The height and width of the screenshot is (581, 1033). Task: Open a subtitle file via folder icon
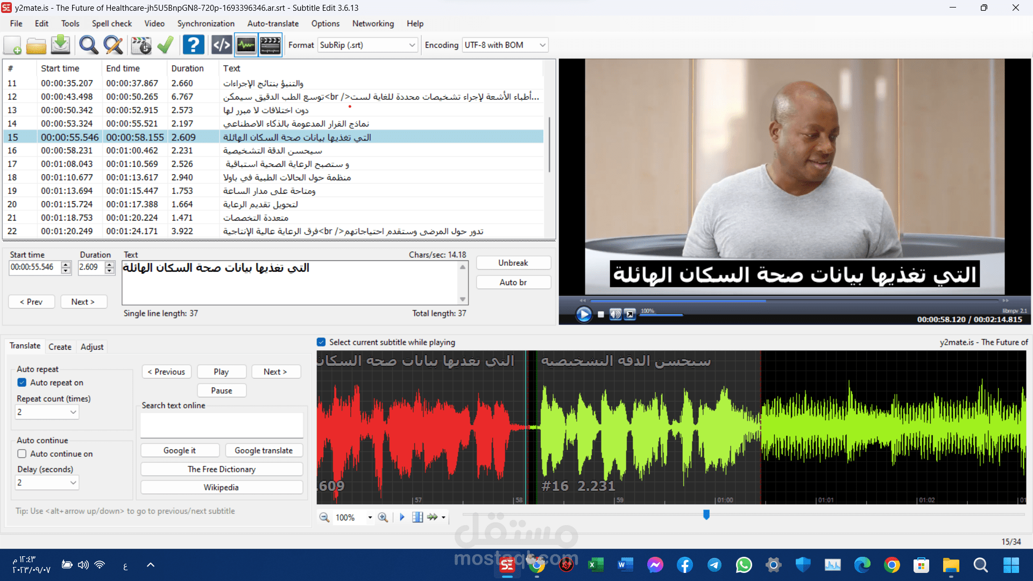pos(37,45)
